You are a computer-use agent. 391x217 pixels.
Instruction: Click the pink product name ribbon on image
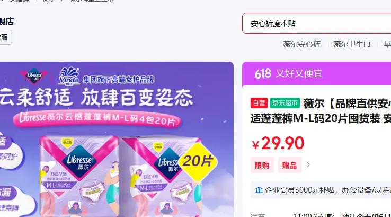[x=97, y=119]
